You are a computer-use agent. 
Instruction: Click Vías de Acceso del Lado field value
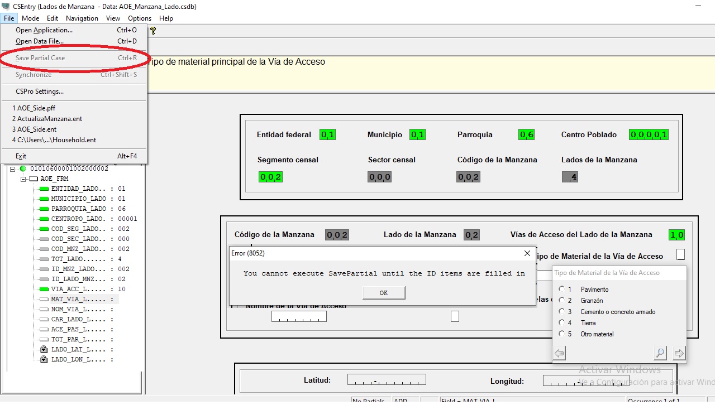[676, 235]
